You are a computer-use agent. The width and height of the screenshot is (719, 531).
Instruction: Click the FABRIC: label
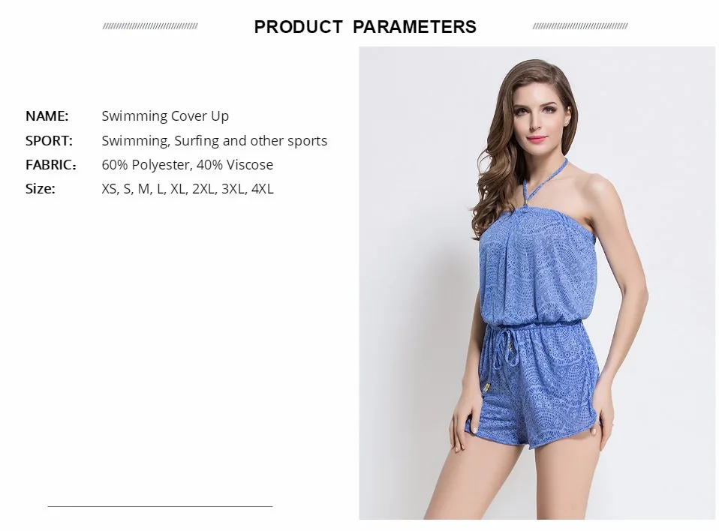click(51, 164)
